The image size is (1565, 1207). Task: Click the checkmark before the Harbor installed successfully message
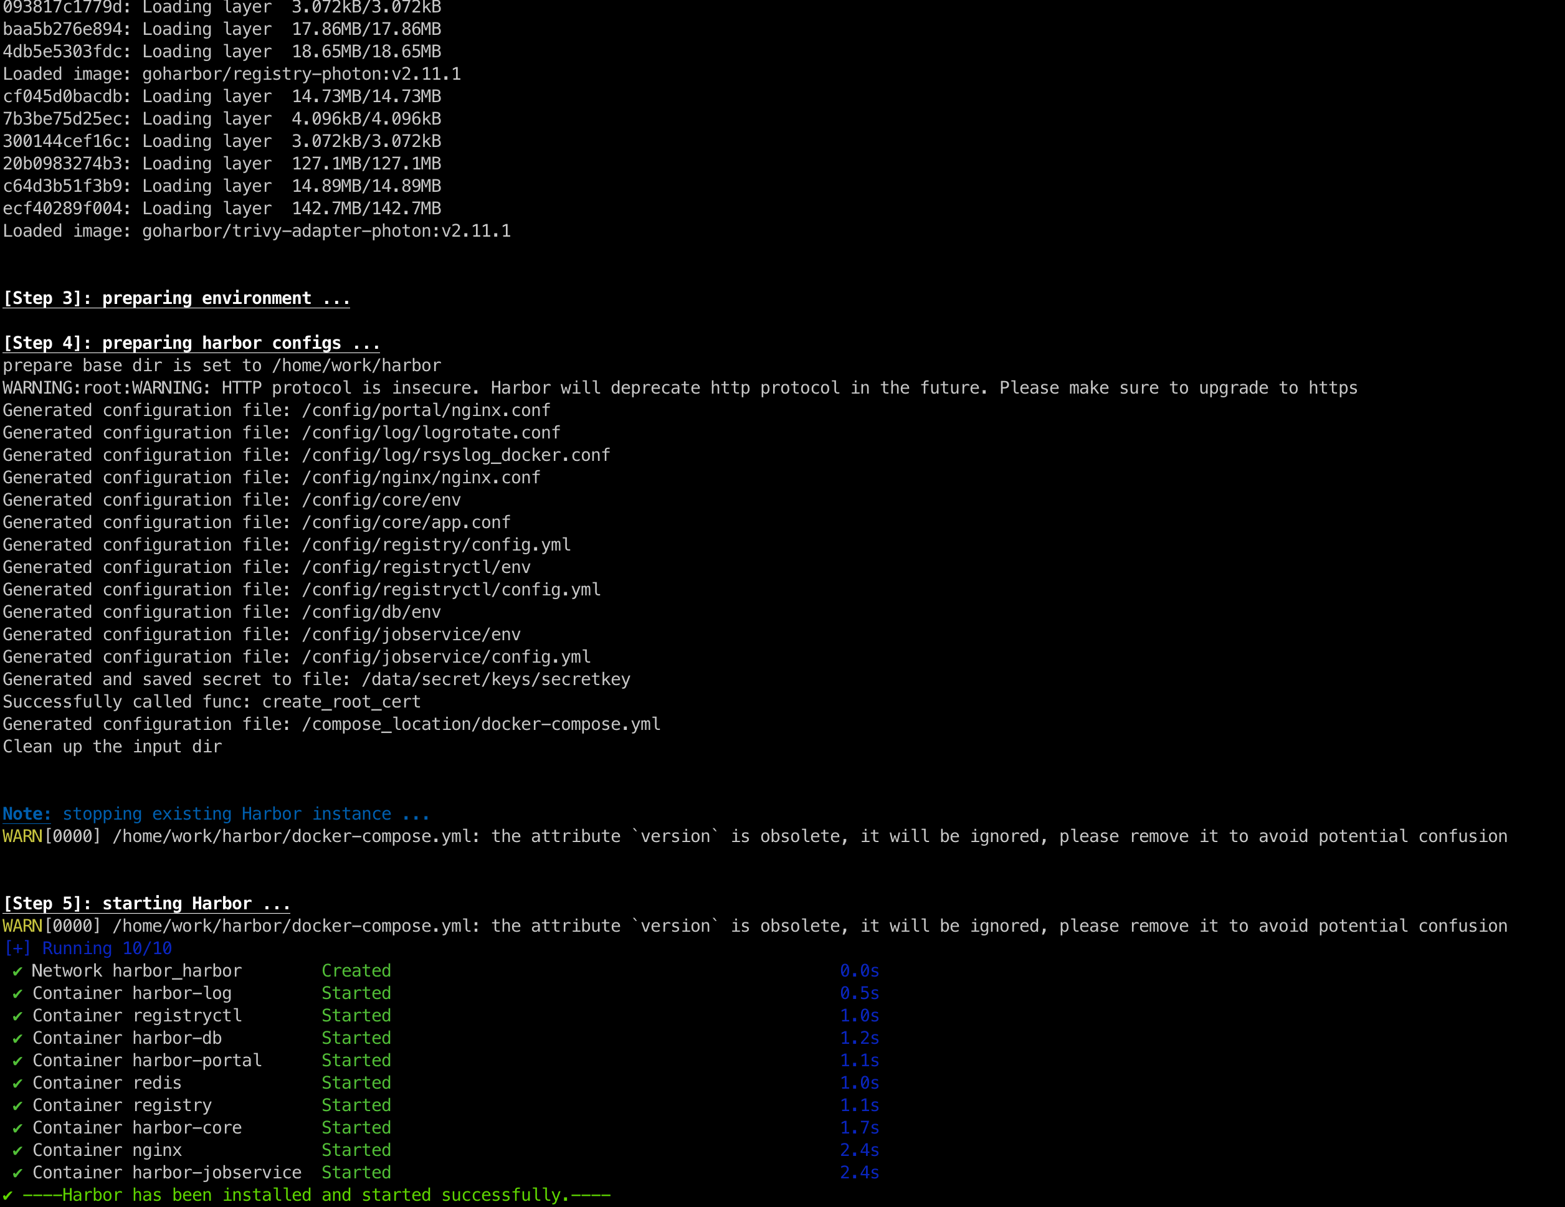[8, 1196]
